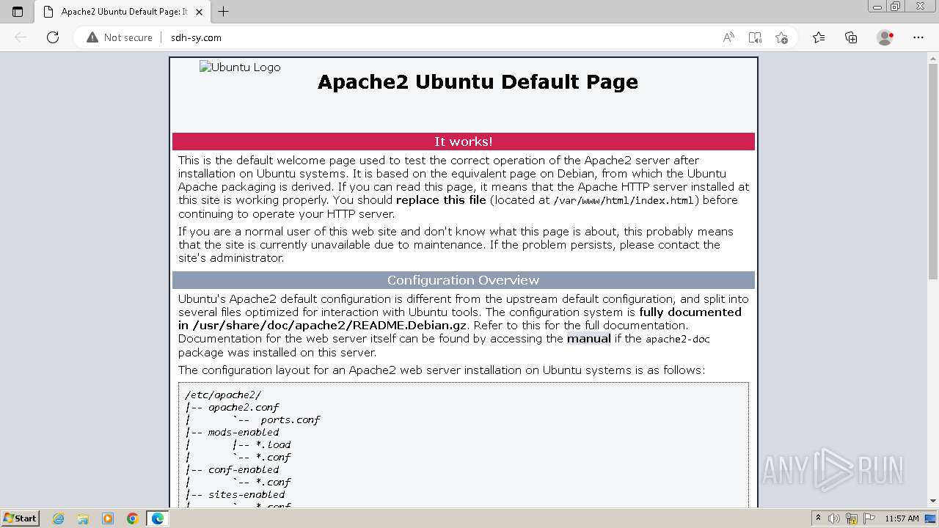The height and width of the screenshot is (528, 939).
Task: Show hidden tray icons arrow
Action: coord(818,518)
